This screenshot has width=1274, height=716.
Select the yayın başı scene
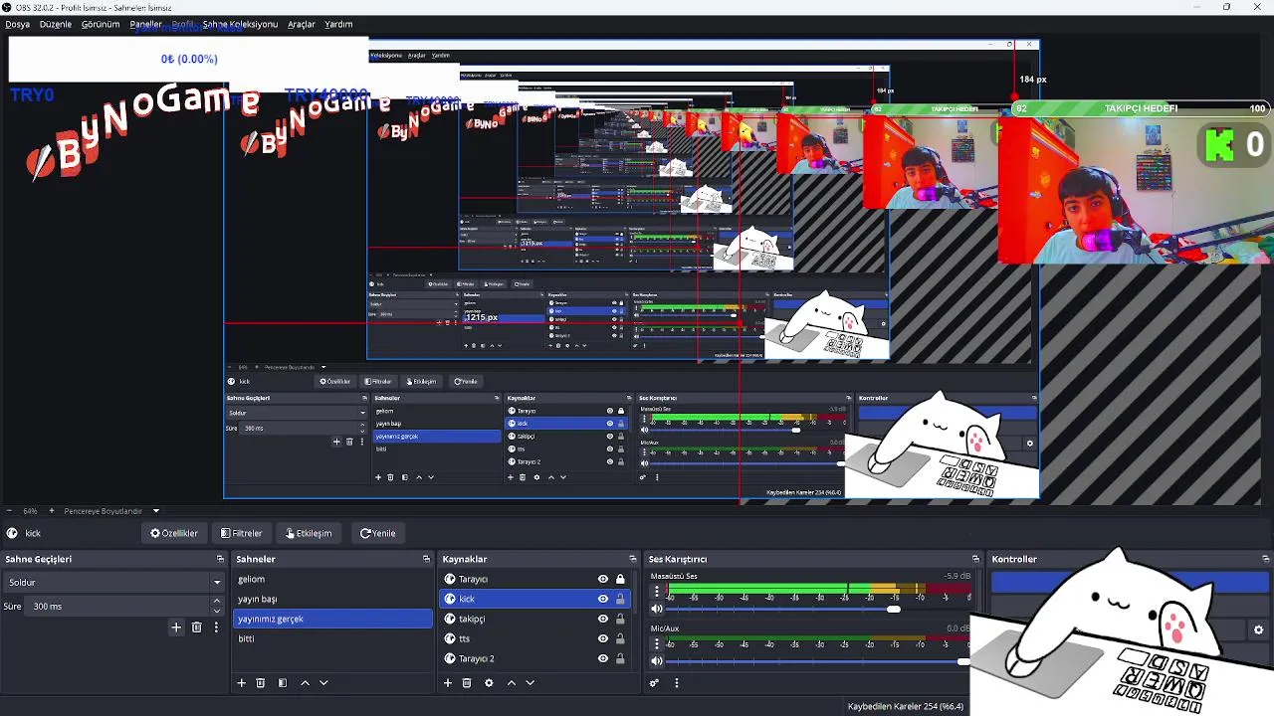tap(332, 599)
